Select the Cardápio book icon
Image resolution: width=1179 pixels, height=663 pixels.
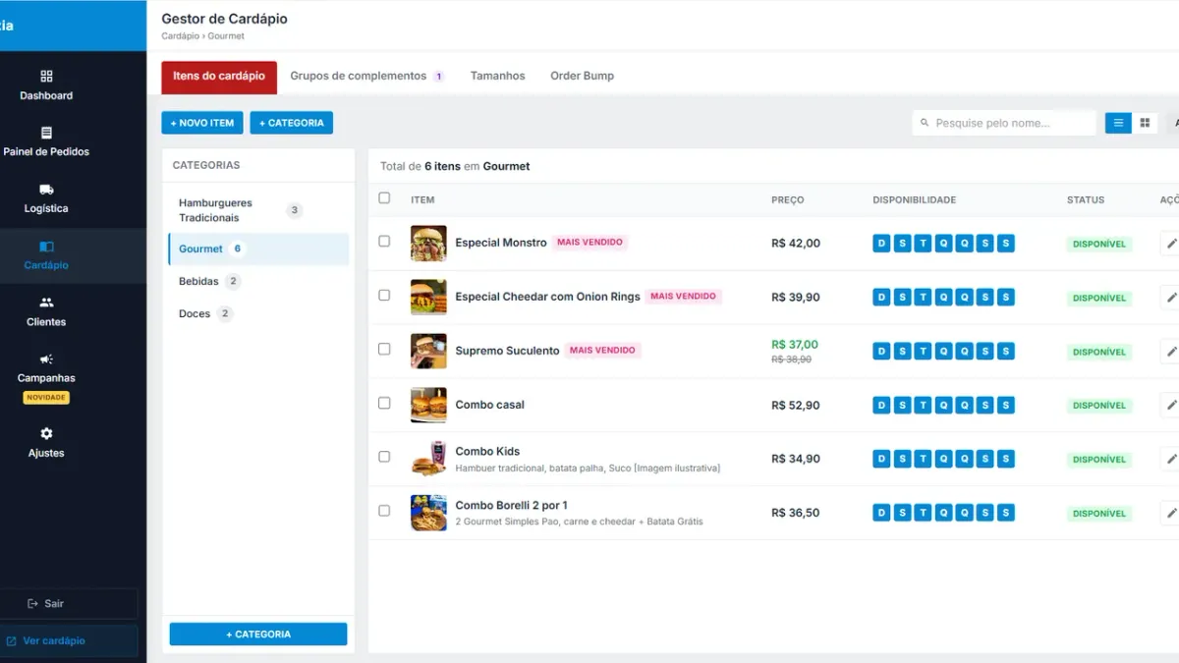(46, 247)
